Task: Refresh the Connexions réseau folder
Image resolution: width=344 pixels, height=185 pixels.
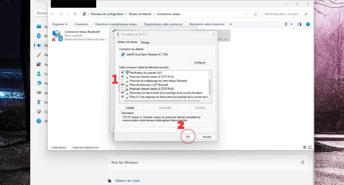Action: (255, 14)
